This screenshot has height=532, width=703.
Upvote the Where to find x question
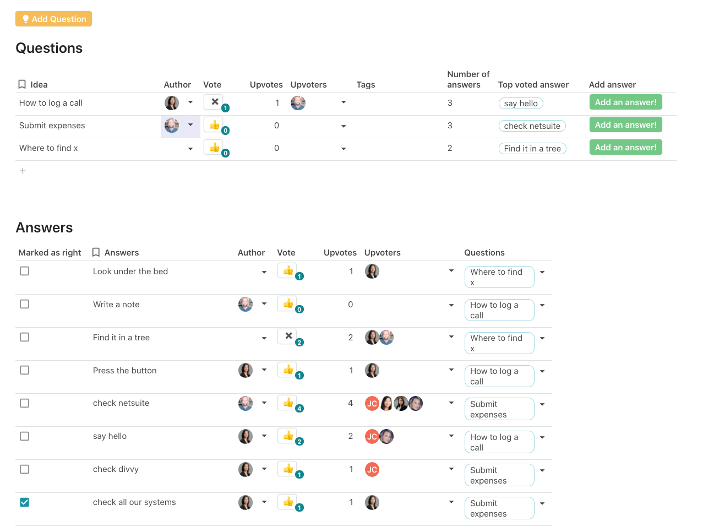point(214,148)
